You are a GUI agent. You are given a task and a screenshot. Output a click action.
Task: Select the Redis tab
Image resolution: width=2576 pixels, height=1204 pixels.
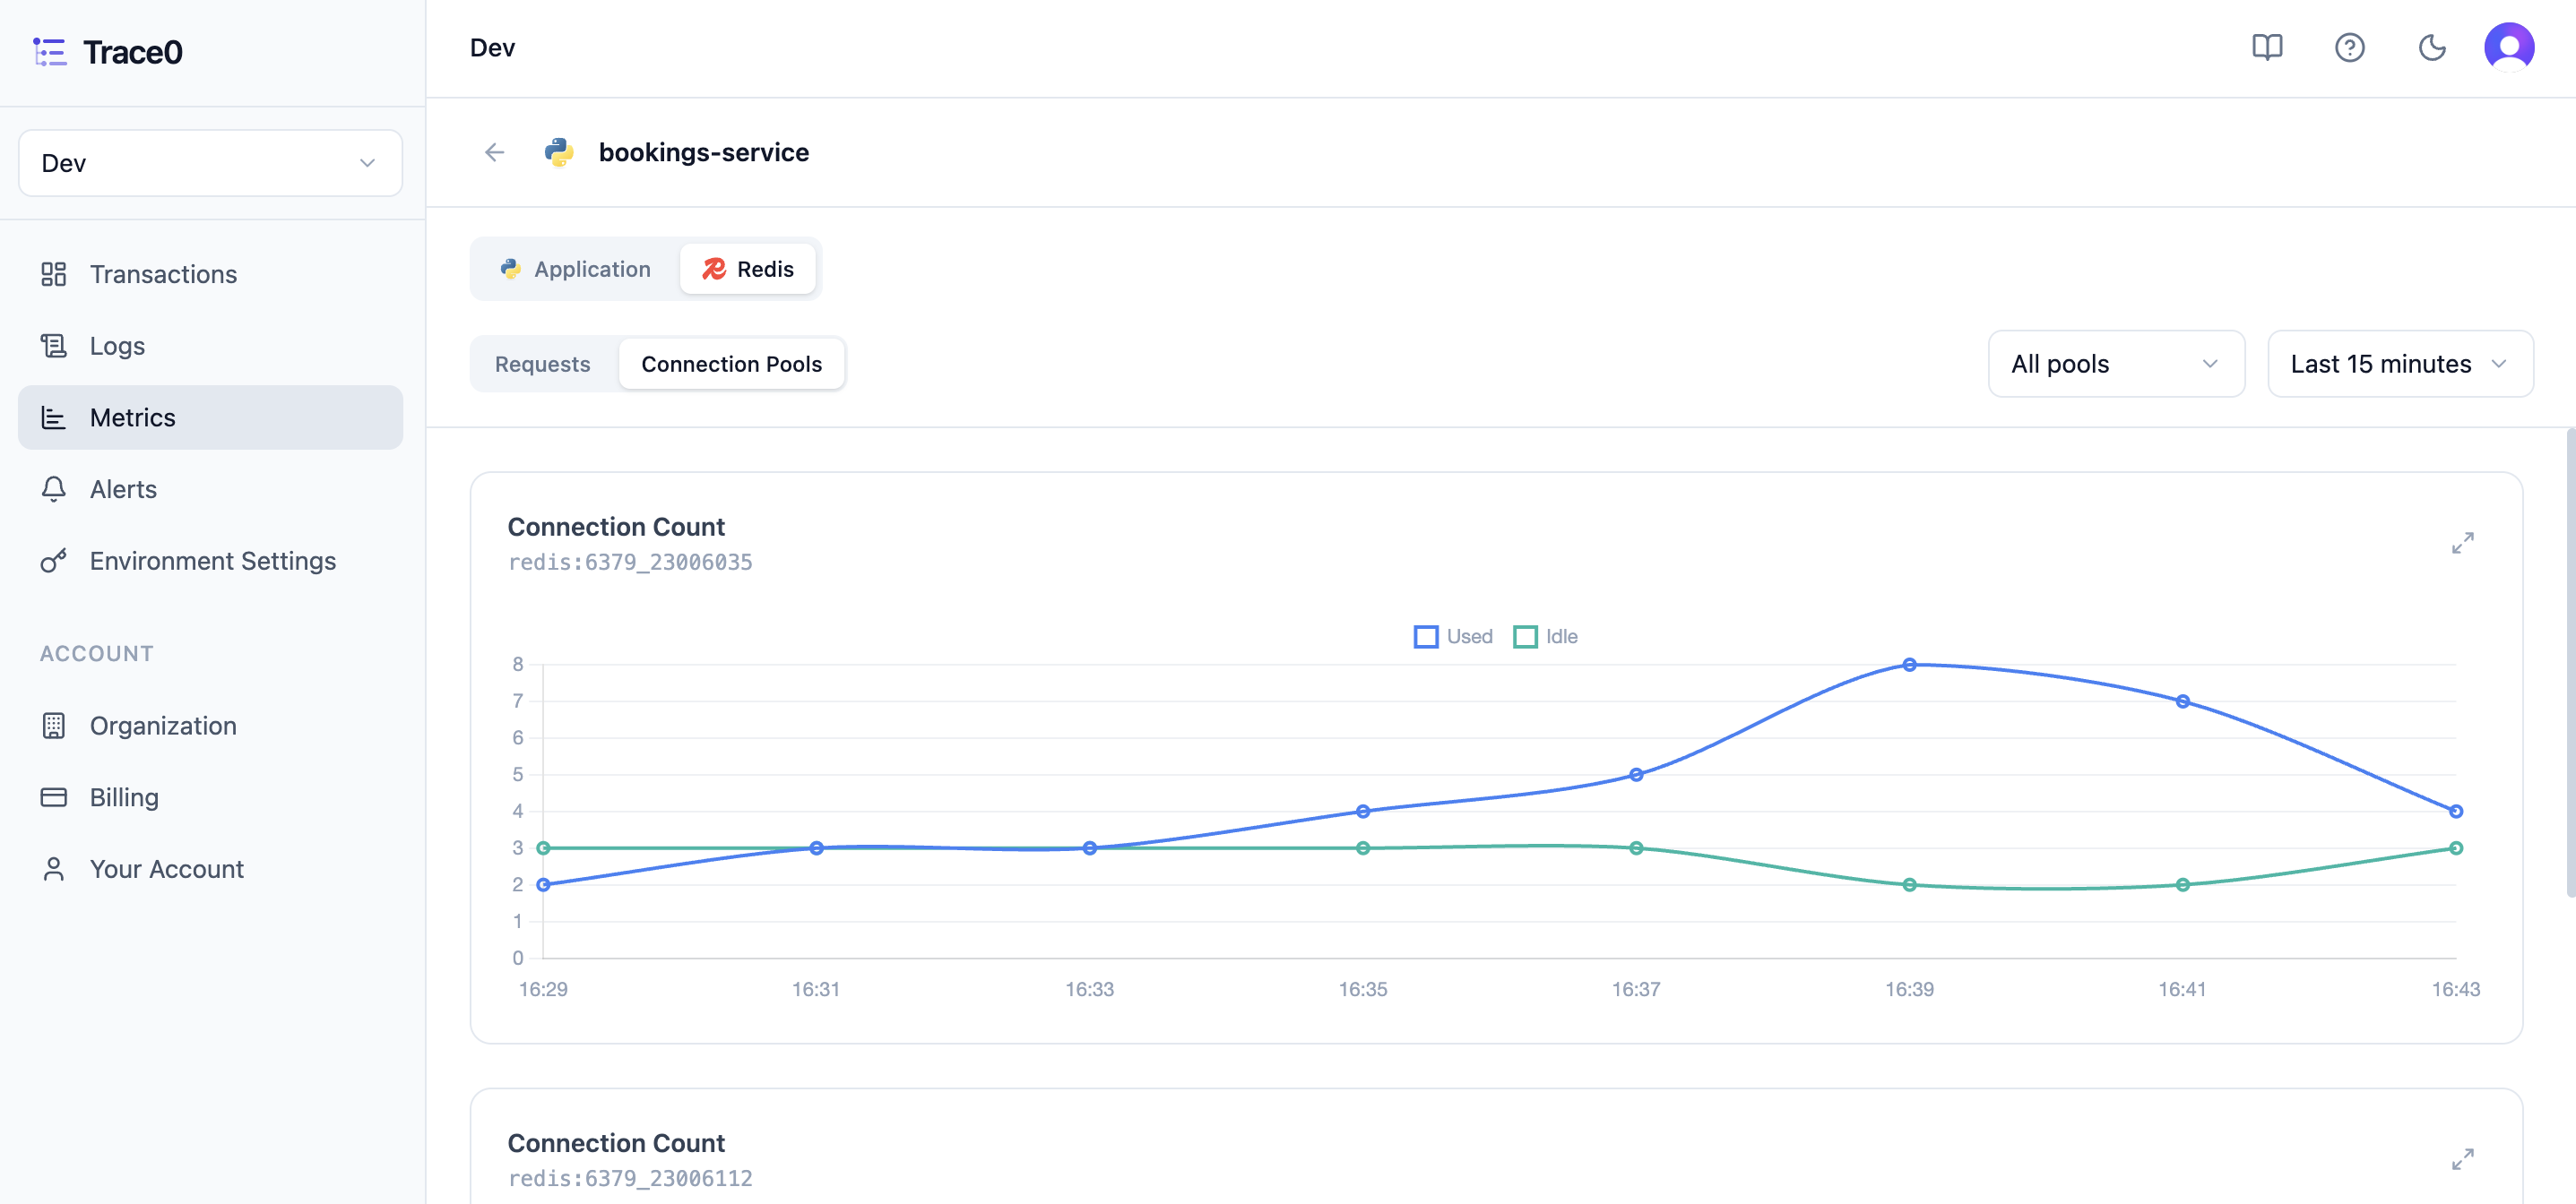(x=748, y=269)
